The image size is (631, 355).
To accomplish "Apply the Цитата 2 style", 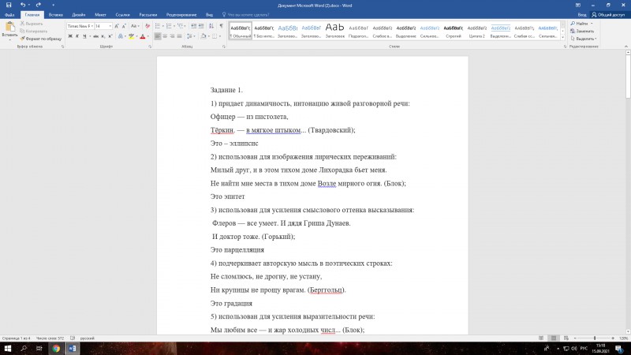I will pyautogui.click(x=477, y=31).
